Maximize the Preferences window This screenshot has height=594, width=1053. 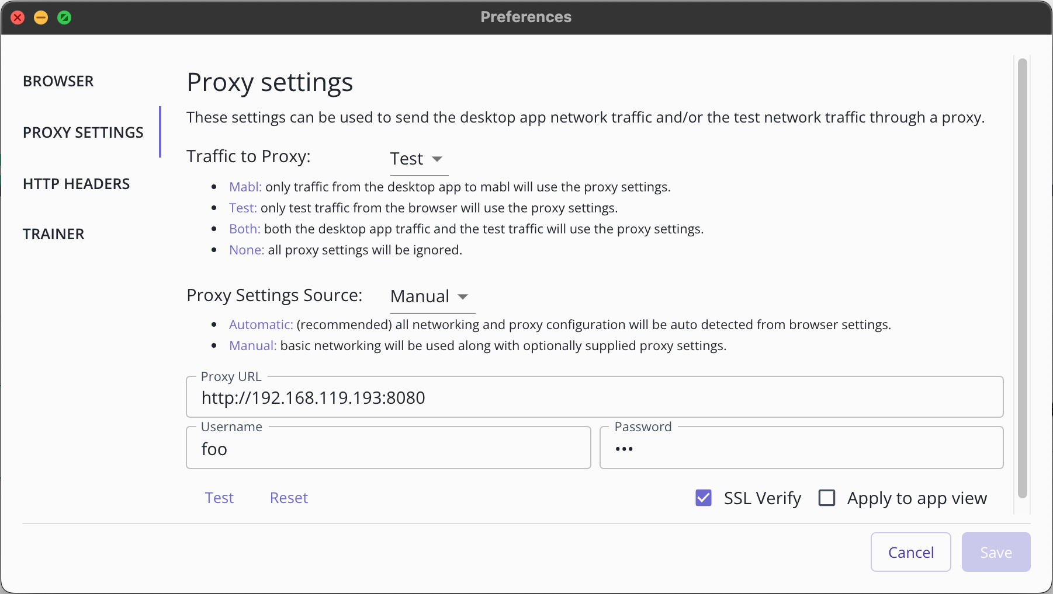pyautogui.click(x=64, y=18)
